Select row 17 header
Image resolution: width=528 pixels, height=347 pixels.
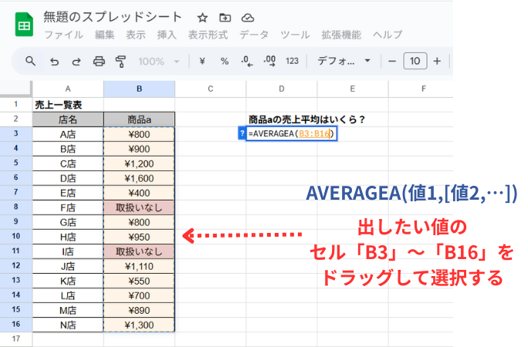point(16,339)
